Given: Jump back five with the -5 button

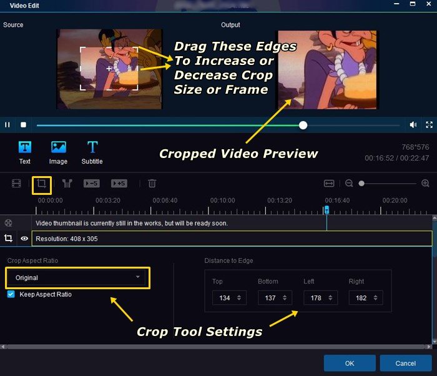Looking at the screenshot, I should pyautogui.click(x=91, y=184).
